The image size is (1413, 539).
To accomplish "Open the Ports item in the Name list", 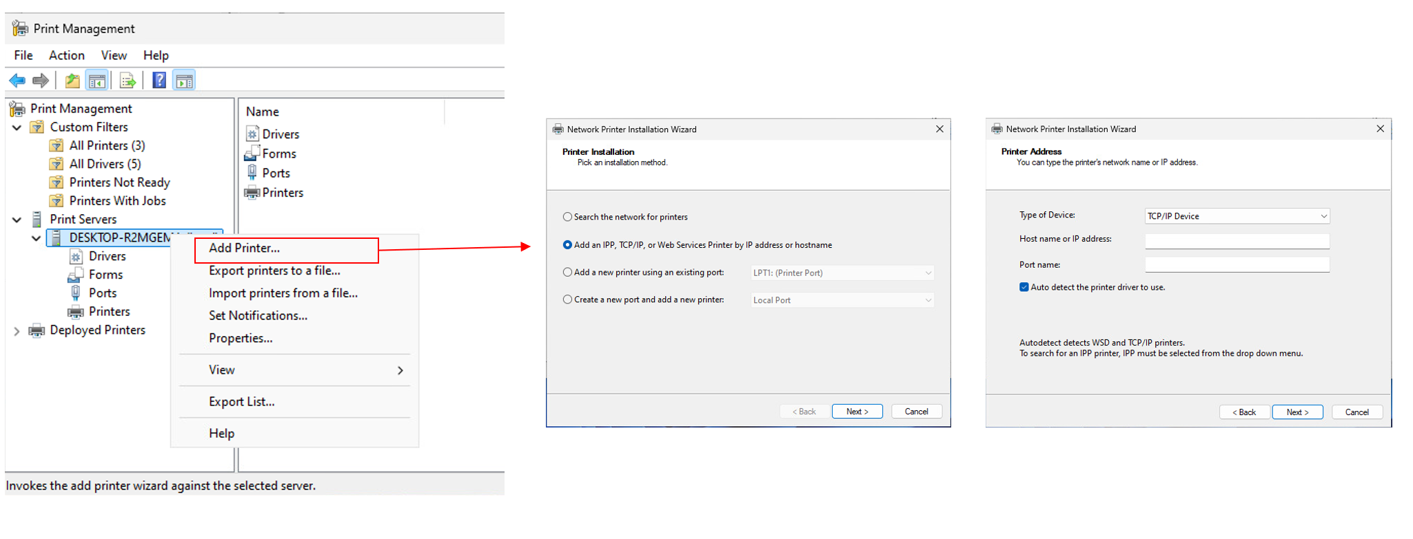I will (276, 173).
